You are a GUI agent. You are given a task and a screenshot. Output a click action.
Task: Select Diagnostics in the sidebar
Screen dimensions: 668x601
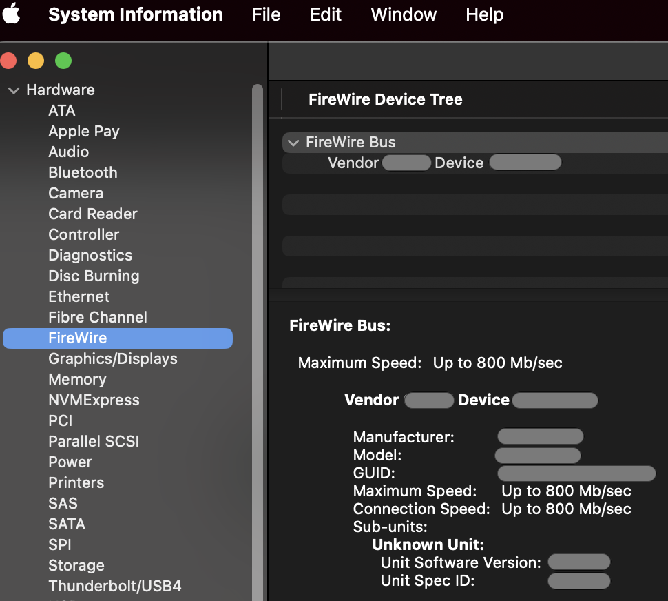90,255
